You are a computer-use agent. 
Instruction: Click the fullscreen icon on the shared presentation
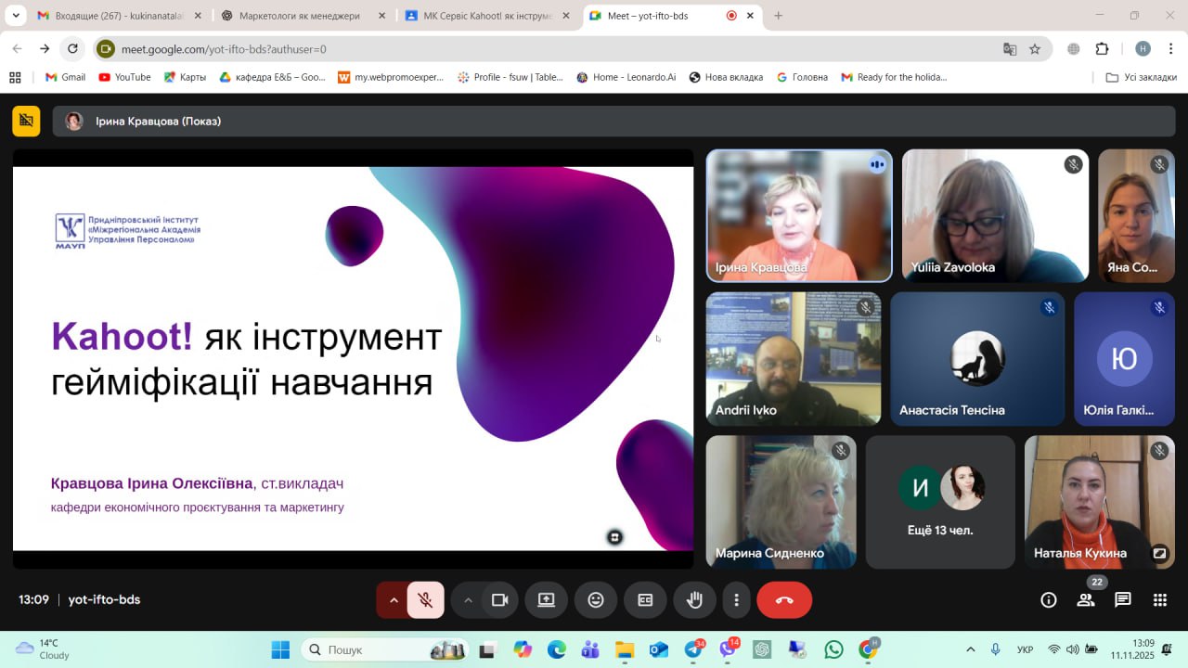click(x=614, y=536)
